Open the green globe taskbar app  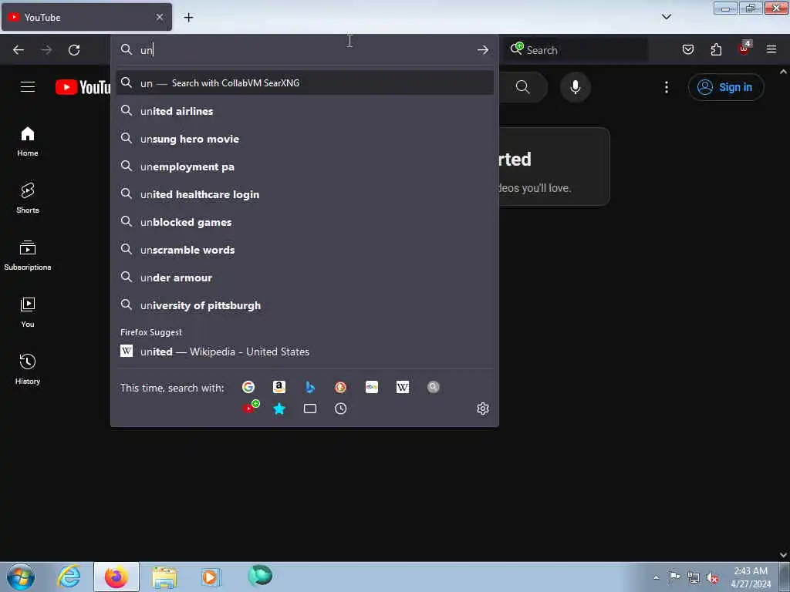[x=260, y=575]
